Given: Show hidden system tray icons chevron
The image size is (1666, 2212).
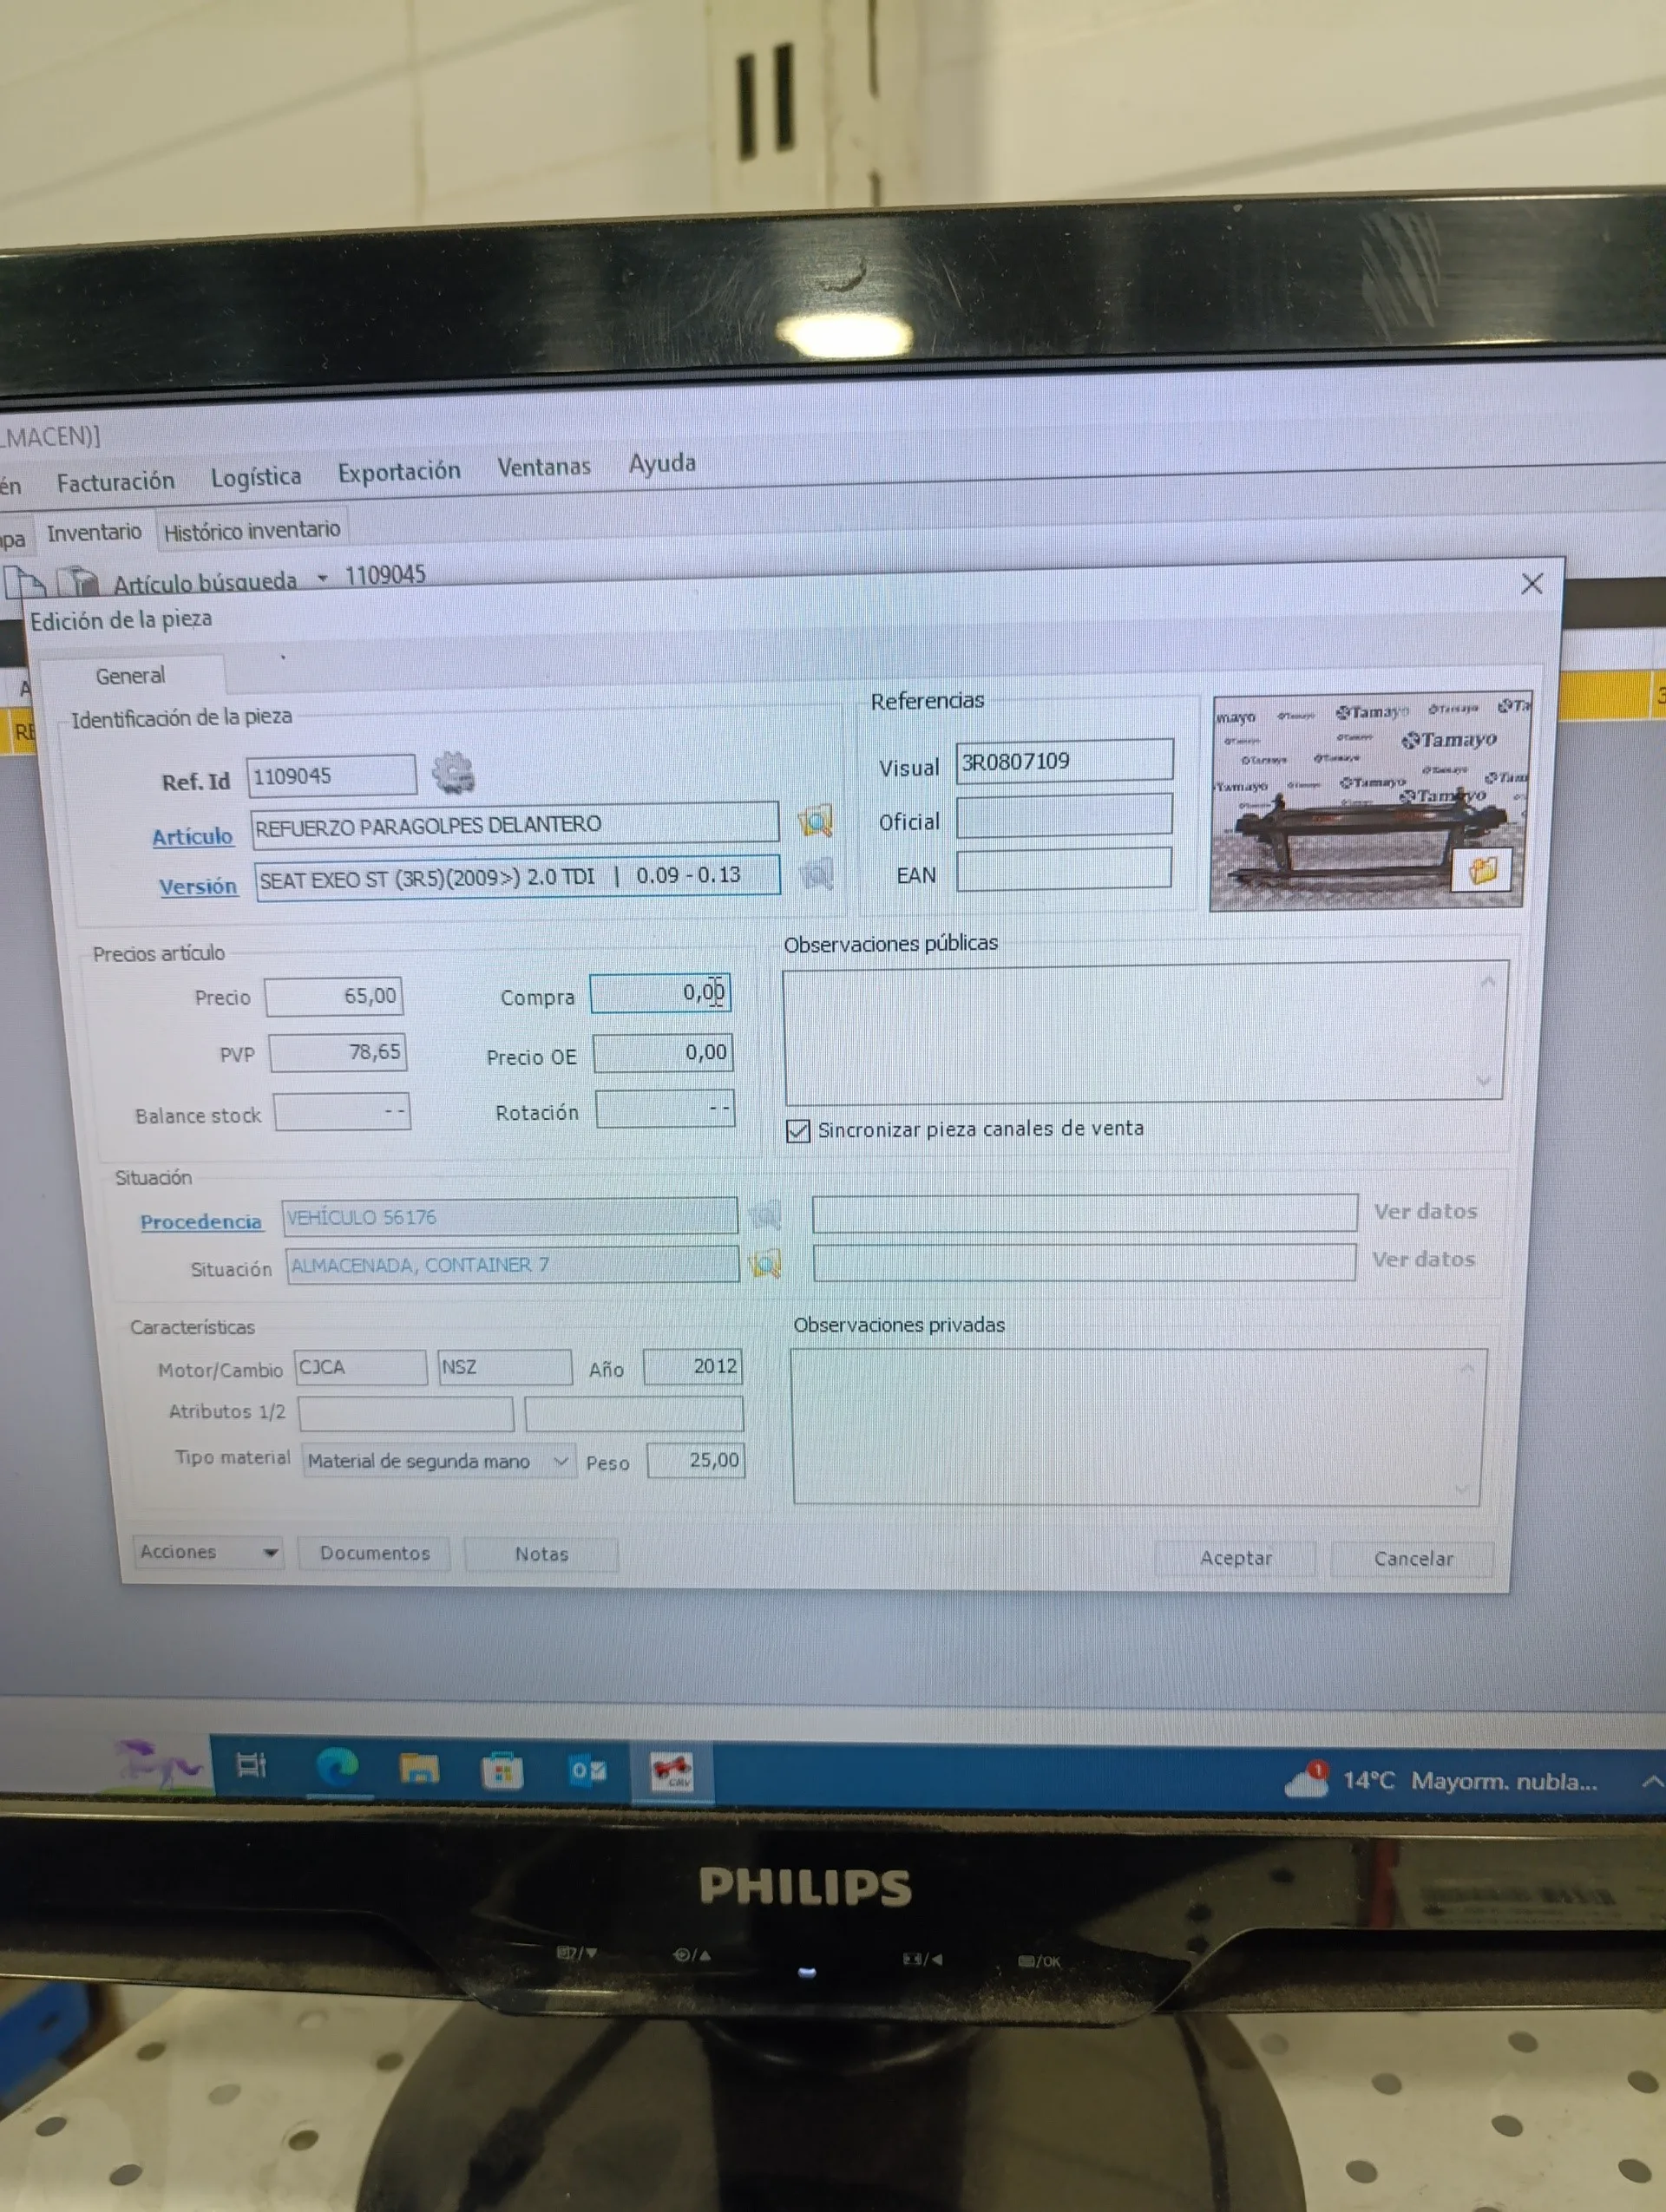Looking at the screenshot, I should coord(1650,1781).
